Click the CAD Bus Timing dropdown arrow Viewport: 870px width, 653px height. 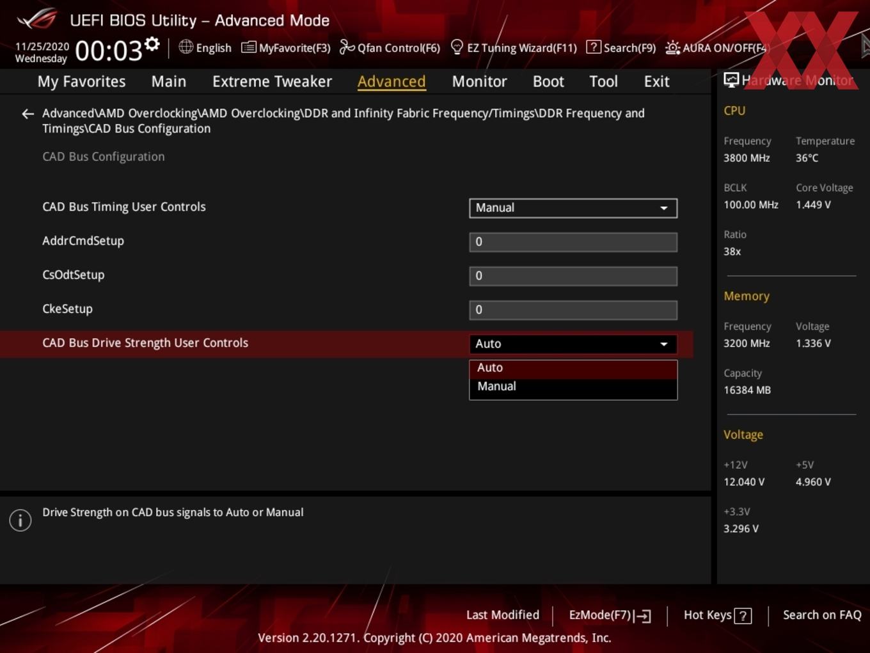click(x=664, y=208)
